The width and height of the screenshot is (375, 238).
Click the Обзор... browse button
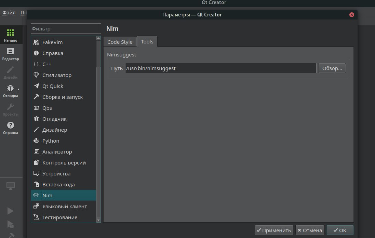pos(332,68)
